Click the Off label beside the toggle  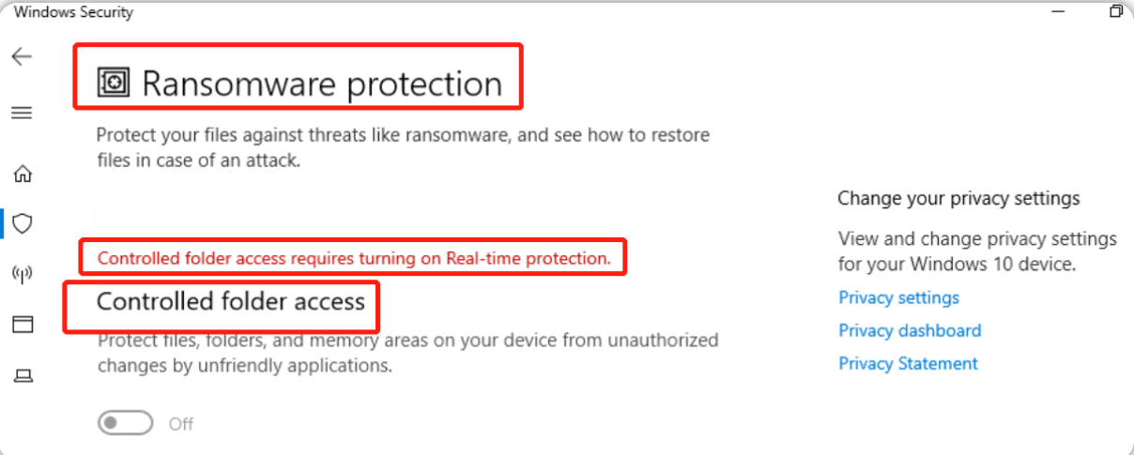click(181, 424)
